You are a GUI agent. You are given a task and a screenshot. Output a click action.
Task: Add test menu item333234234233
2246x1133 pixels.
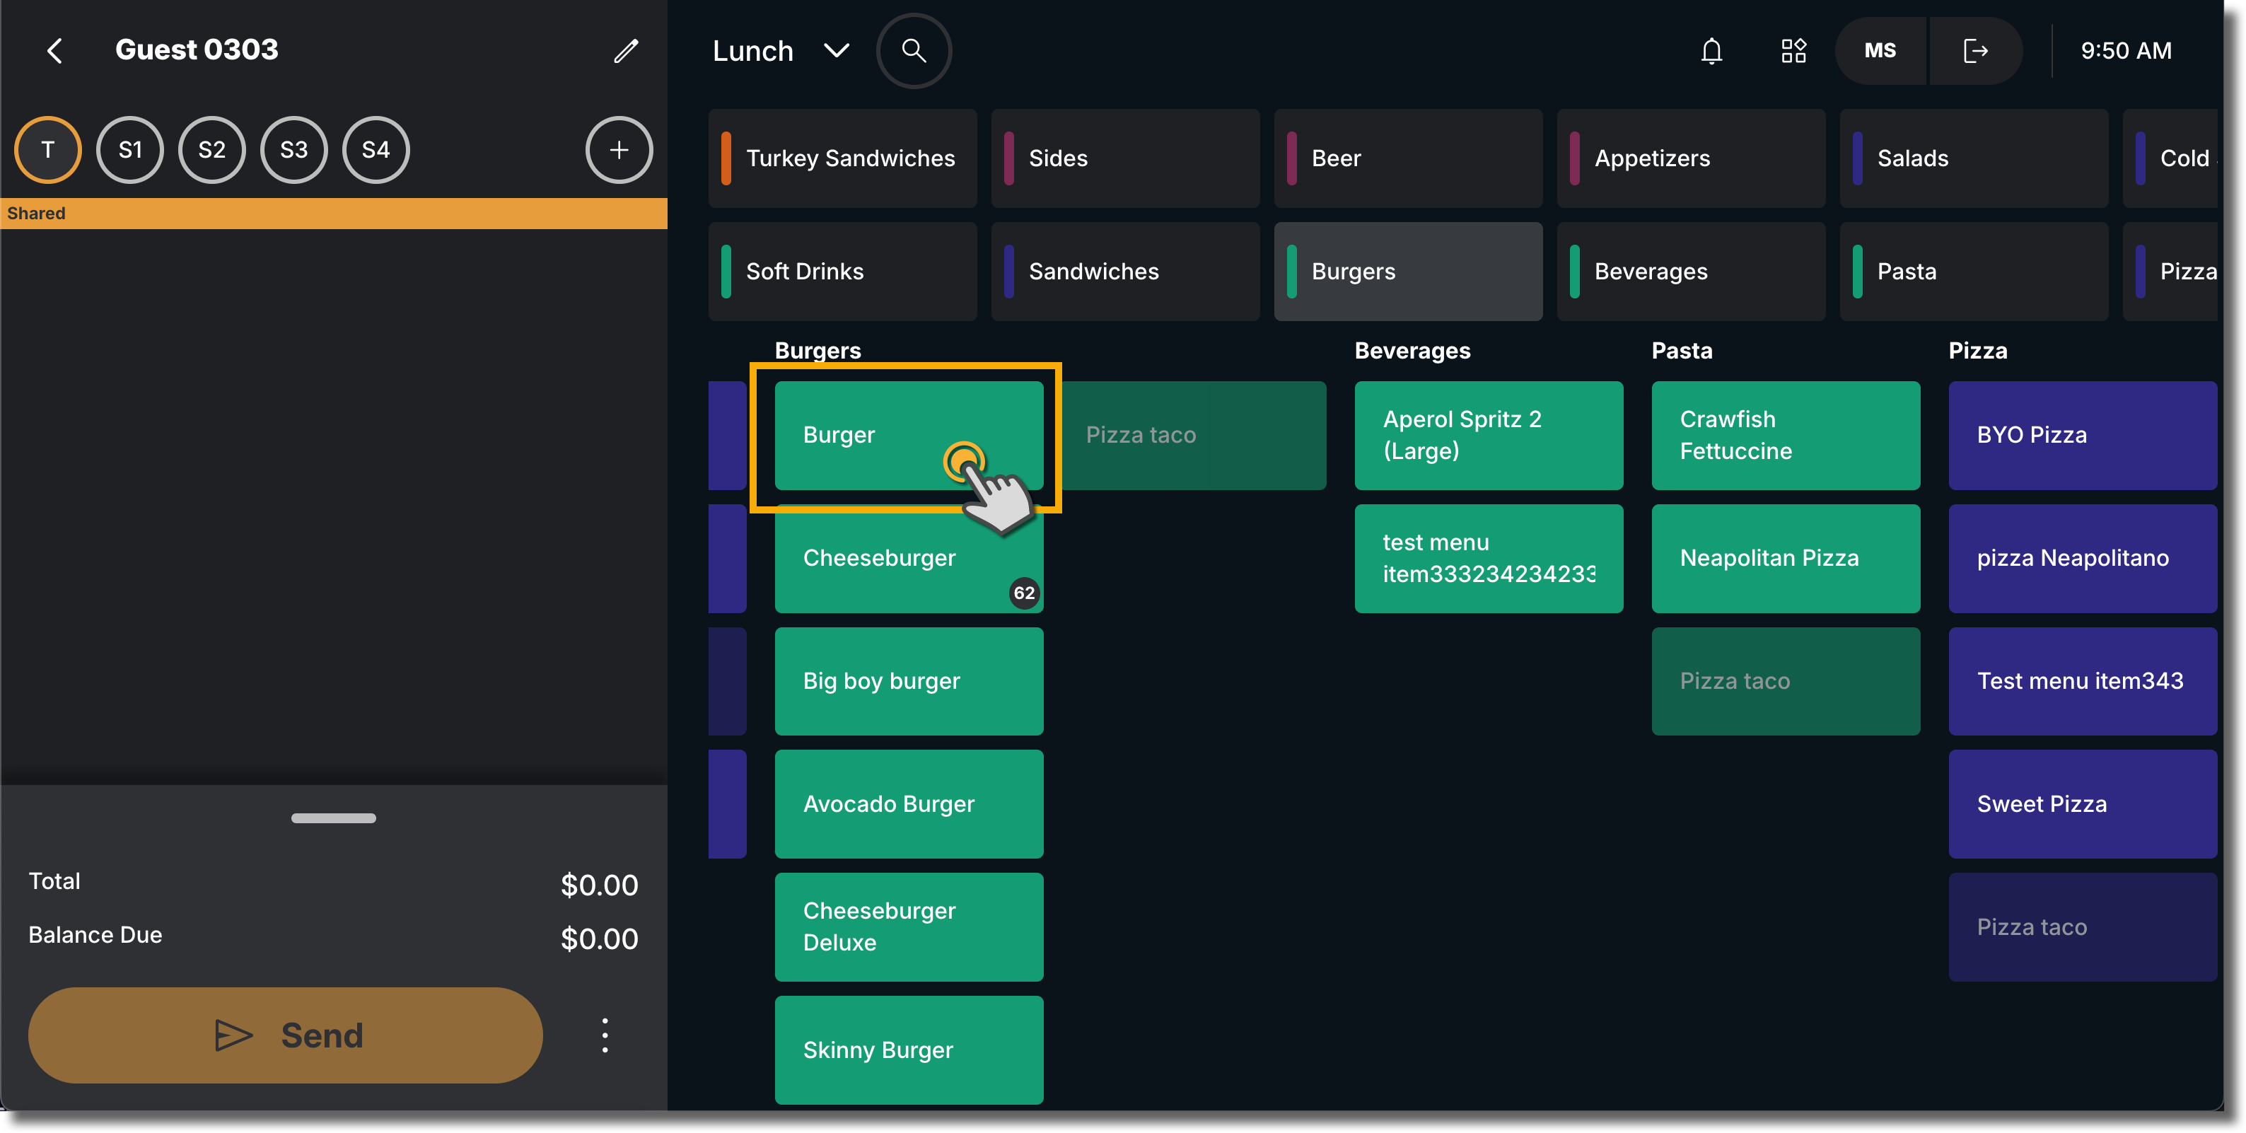(x=1489, y=558)
